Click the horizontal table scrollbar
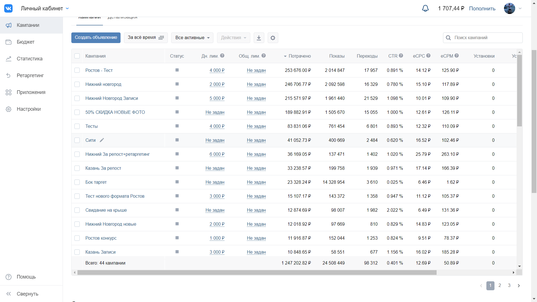This screenshot has width=537, height=302. (x=257, y=272)
